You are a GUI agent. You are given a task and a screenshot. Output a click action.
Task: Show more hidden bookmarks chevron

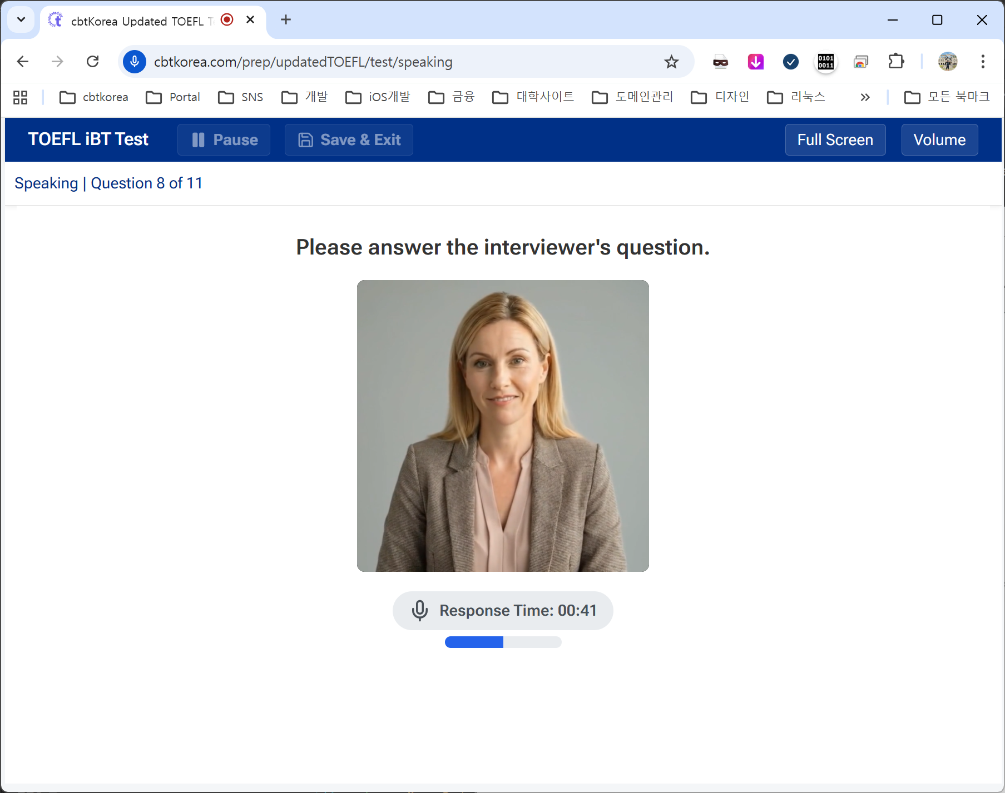click(865, 97)
